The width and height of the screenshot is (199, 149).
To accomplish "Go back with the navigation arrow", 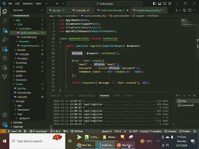I will 58,4.
